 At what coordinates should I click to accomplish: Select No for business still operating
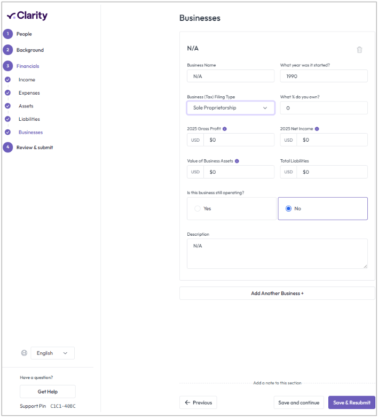click(x=289, y=208)
